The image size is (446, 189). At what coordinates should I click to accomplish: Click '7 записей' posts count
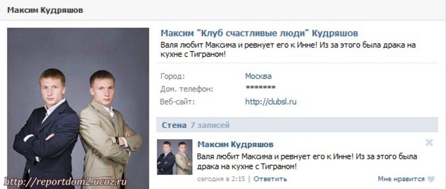click(210, 125)
